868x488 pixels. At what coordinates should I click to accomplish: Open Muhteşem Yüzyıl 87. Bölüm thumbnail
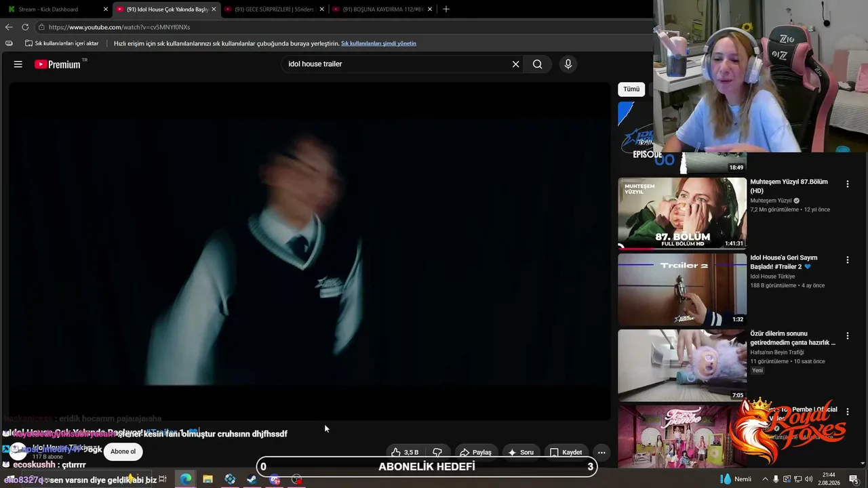682,213
